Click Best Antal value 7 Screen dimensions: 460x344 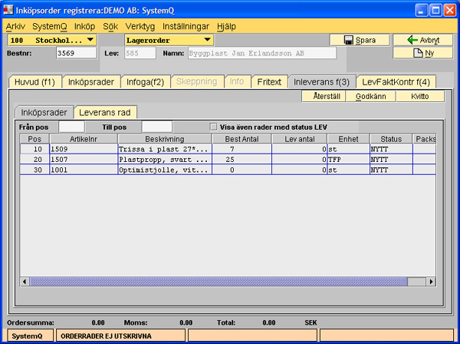tap(242, 149)
